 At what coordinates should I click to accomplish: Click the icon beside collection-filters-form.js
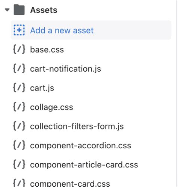tap(19, 126)
